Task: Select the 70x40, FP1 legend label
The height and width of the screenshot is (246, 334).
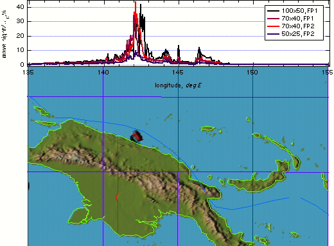Action: click(x=297, y=19)
